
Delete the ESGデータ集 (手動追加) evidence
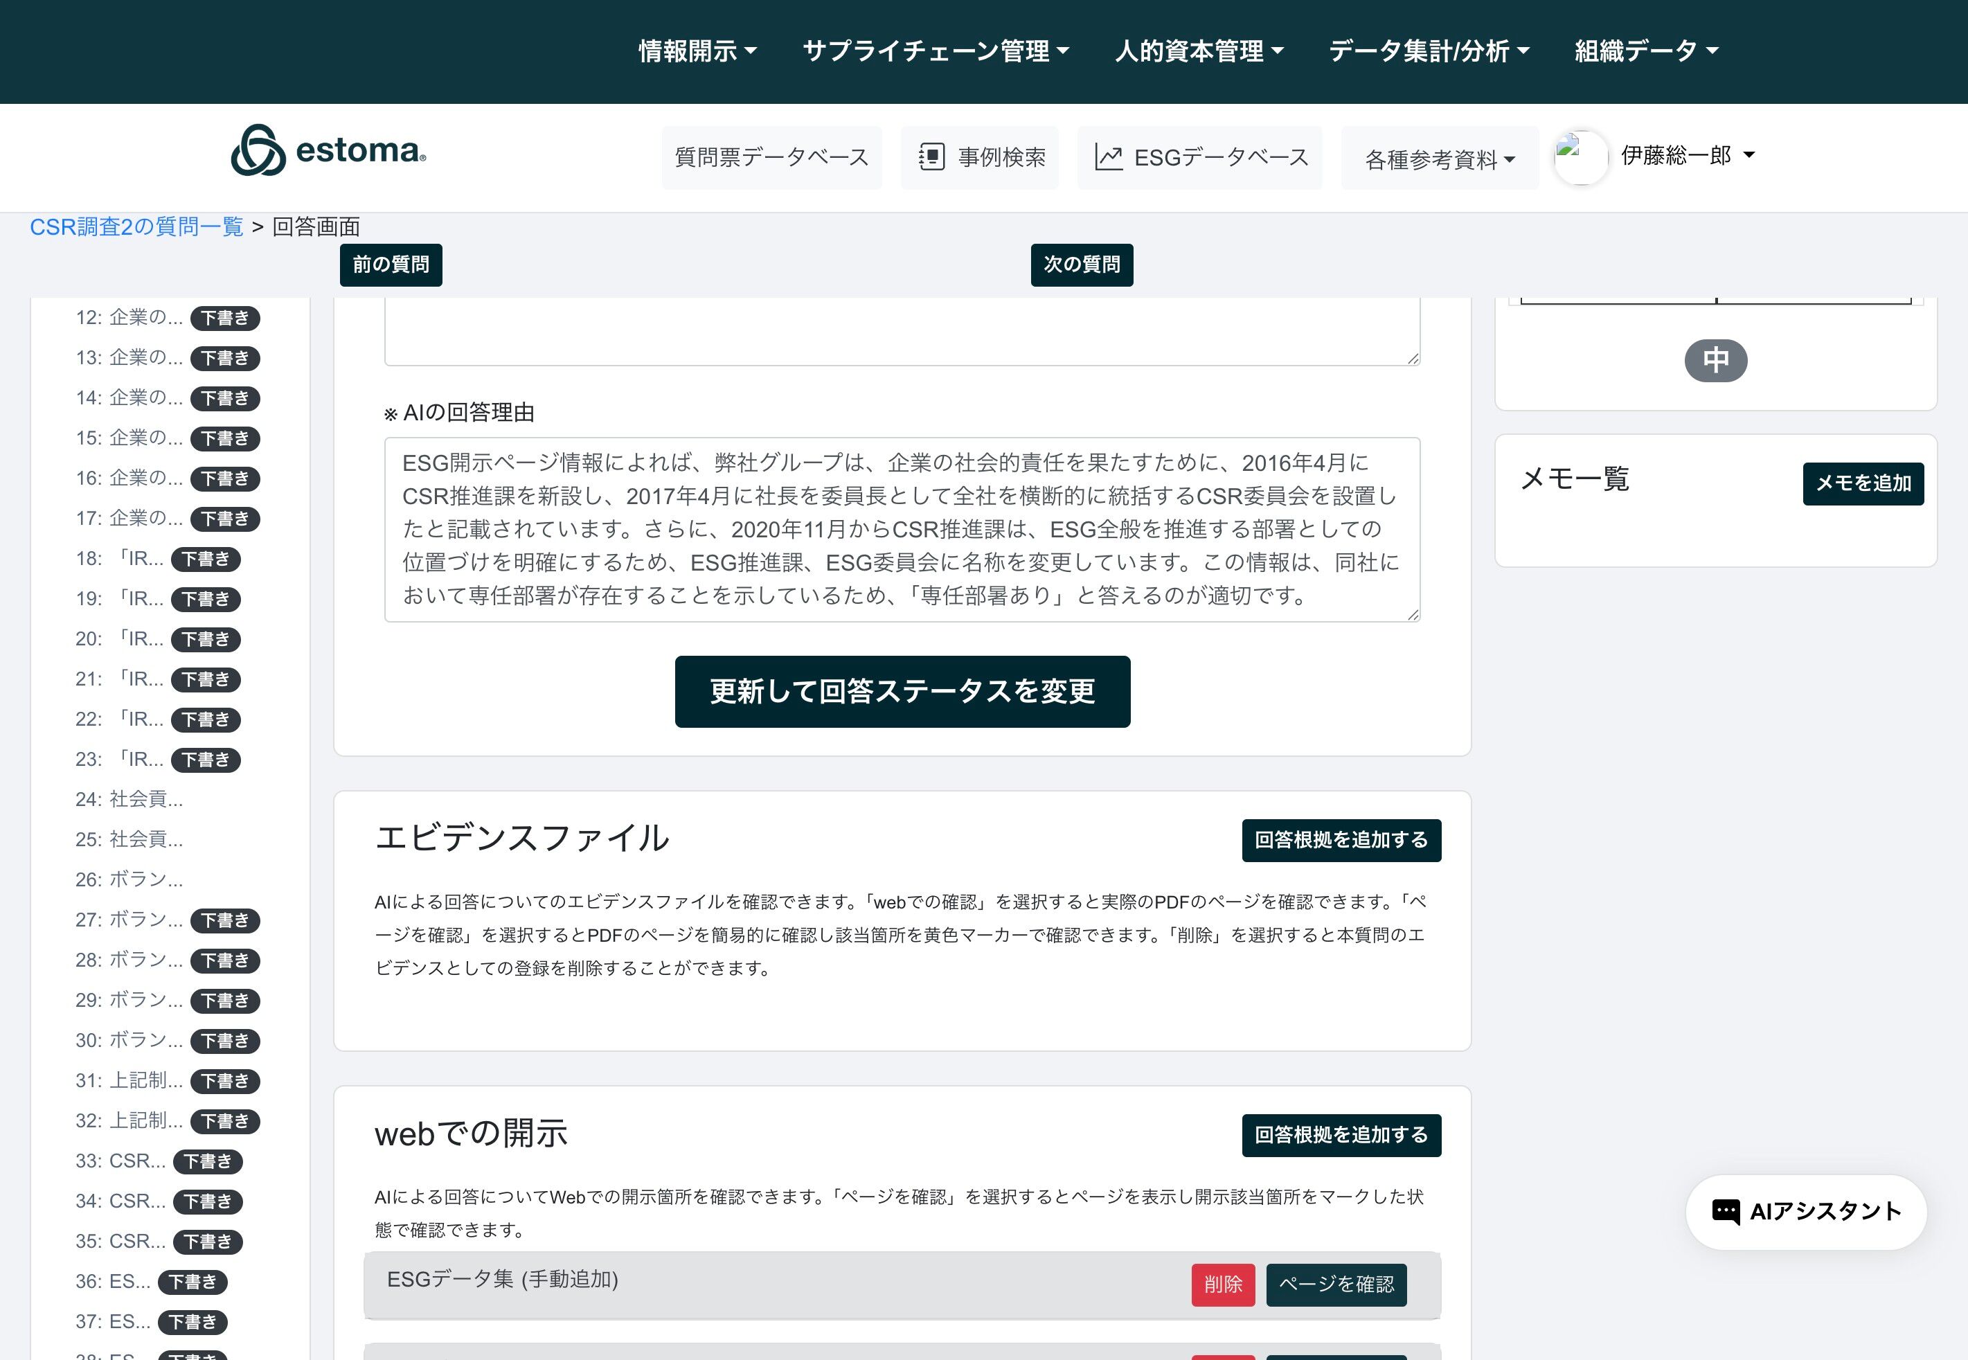coord(1222,1284)
